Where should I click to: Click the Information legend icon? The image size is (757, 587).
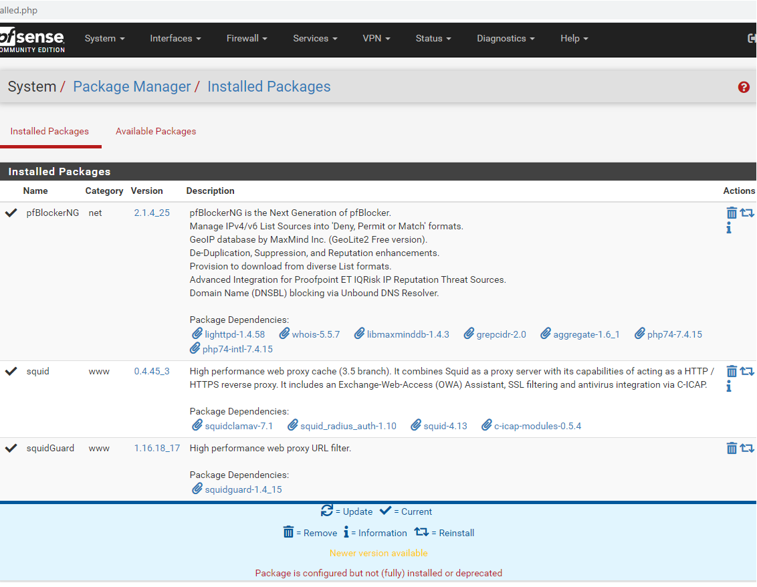[346, 532]
